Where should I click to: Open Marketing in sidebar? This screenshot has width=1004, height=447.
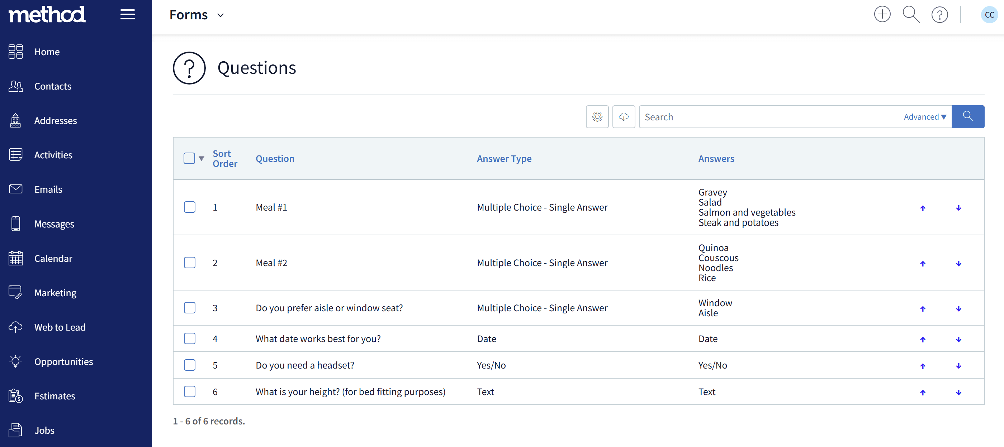[x=55, y=293]
